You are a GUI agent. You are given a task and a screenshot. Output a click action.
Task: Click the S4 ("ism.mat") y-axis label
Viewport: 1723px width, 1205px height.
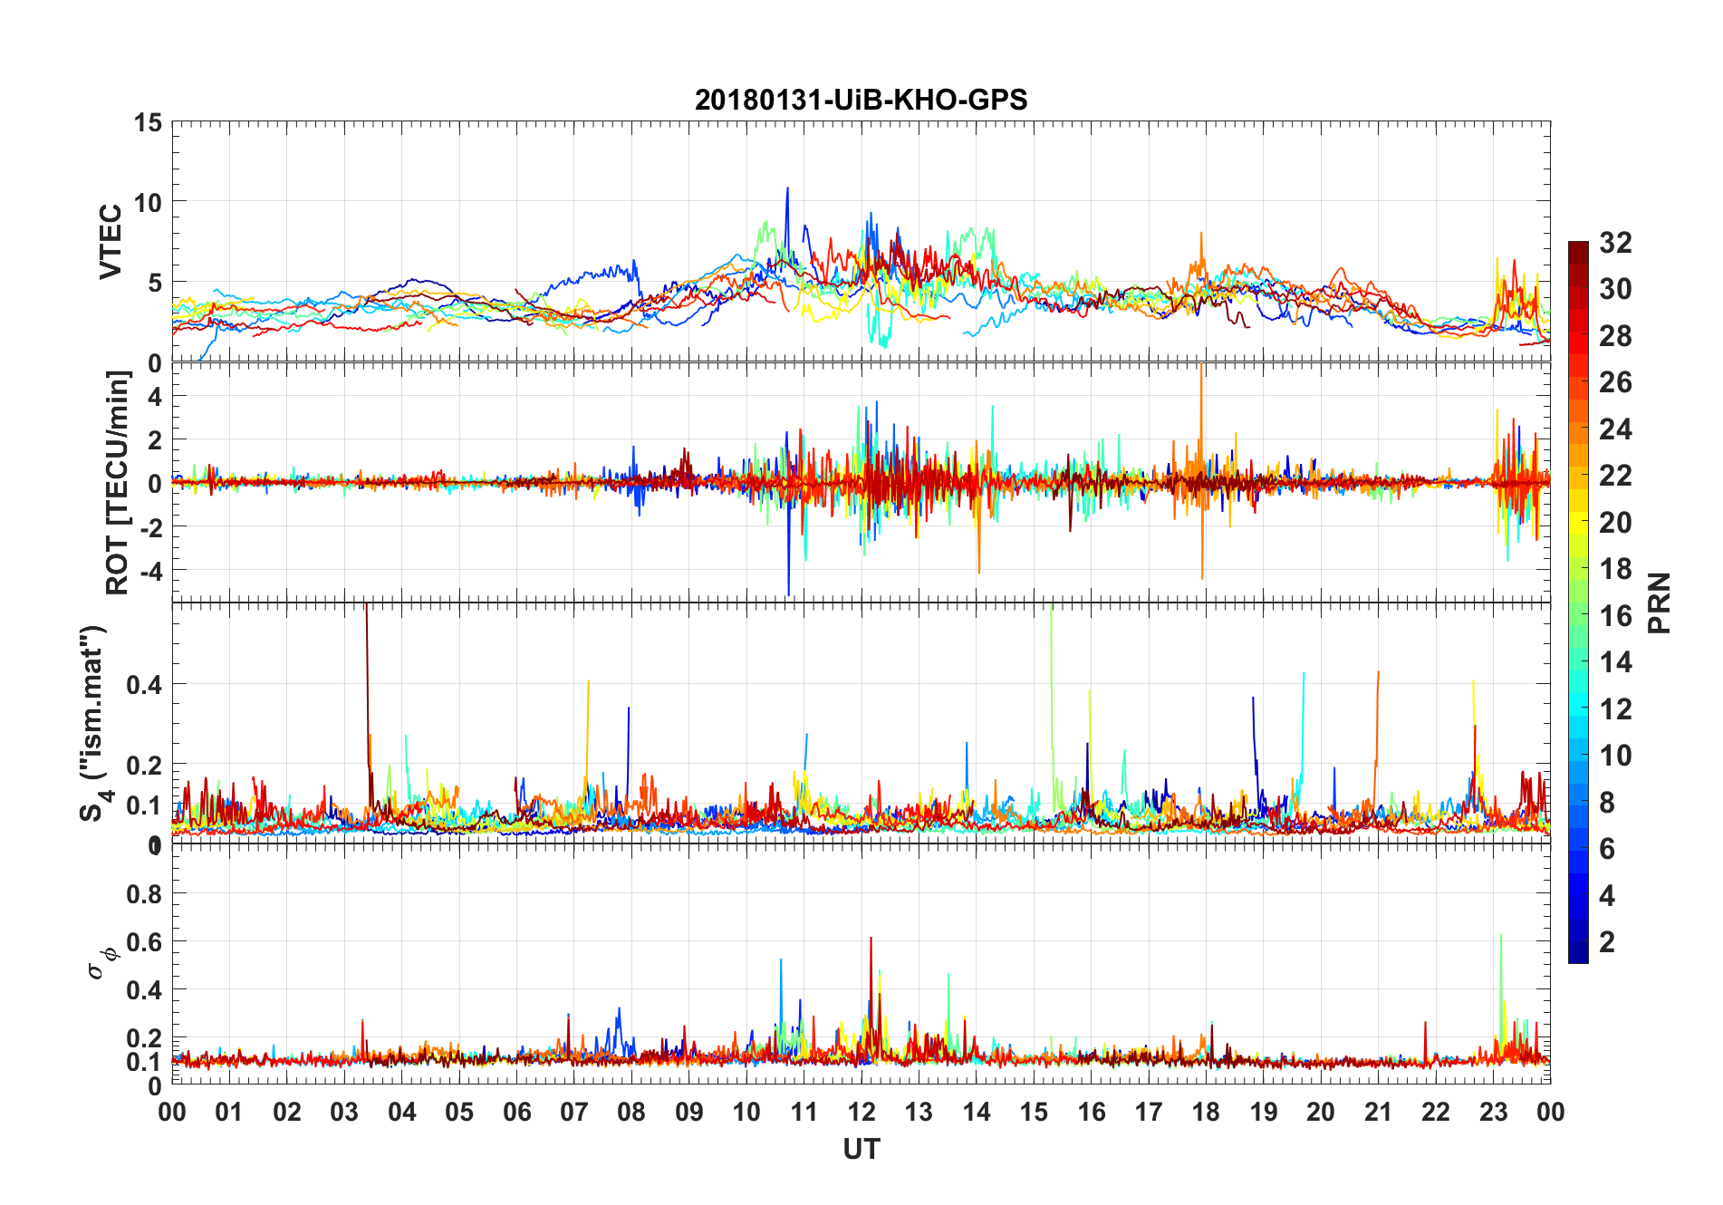coord(94,722)
